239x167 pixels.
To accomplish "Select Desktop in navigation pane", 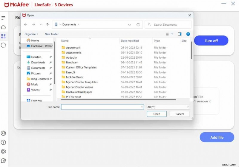I will (x=36, y=57).
